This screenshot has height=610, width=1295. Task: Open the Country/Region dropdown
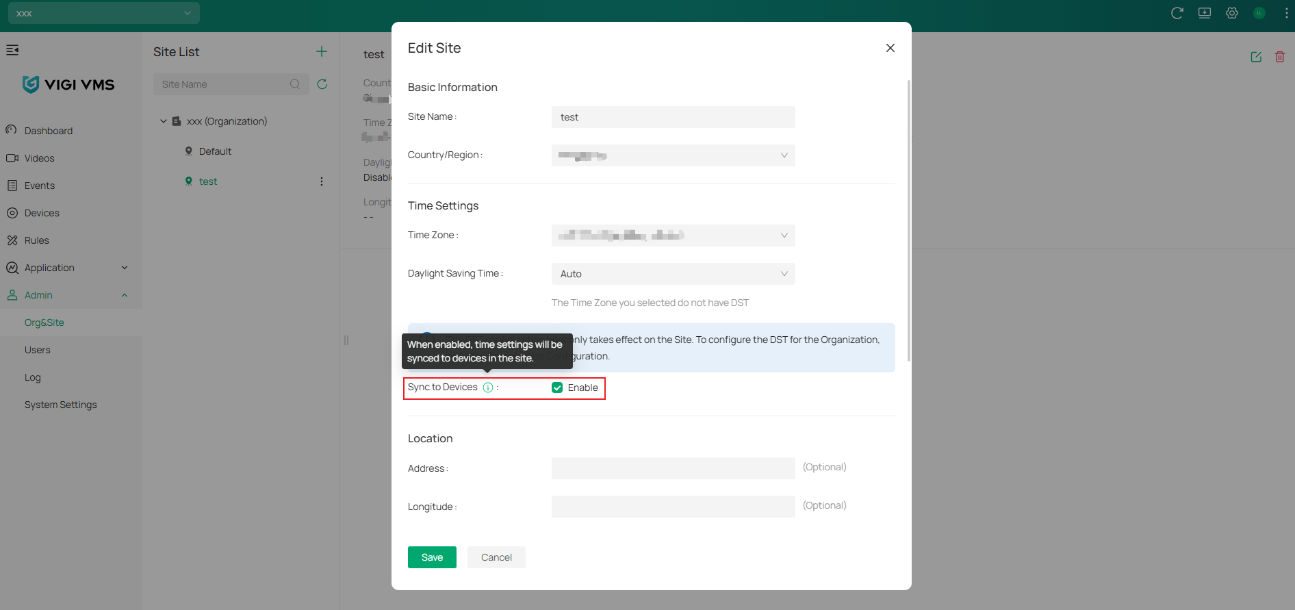(x=674, y=155)
